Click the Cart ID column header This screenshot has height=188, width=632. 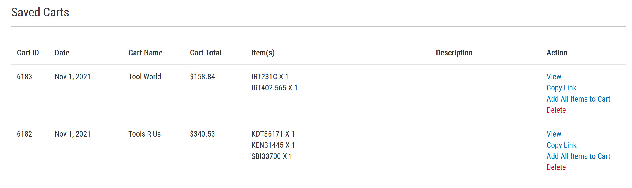click(28, 53)
